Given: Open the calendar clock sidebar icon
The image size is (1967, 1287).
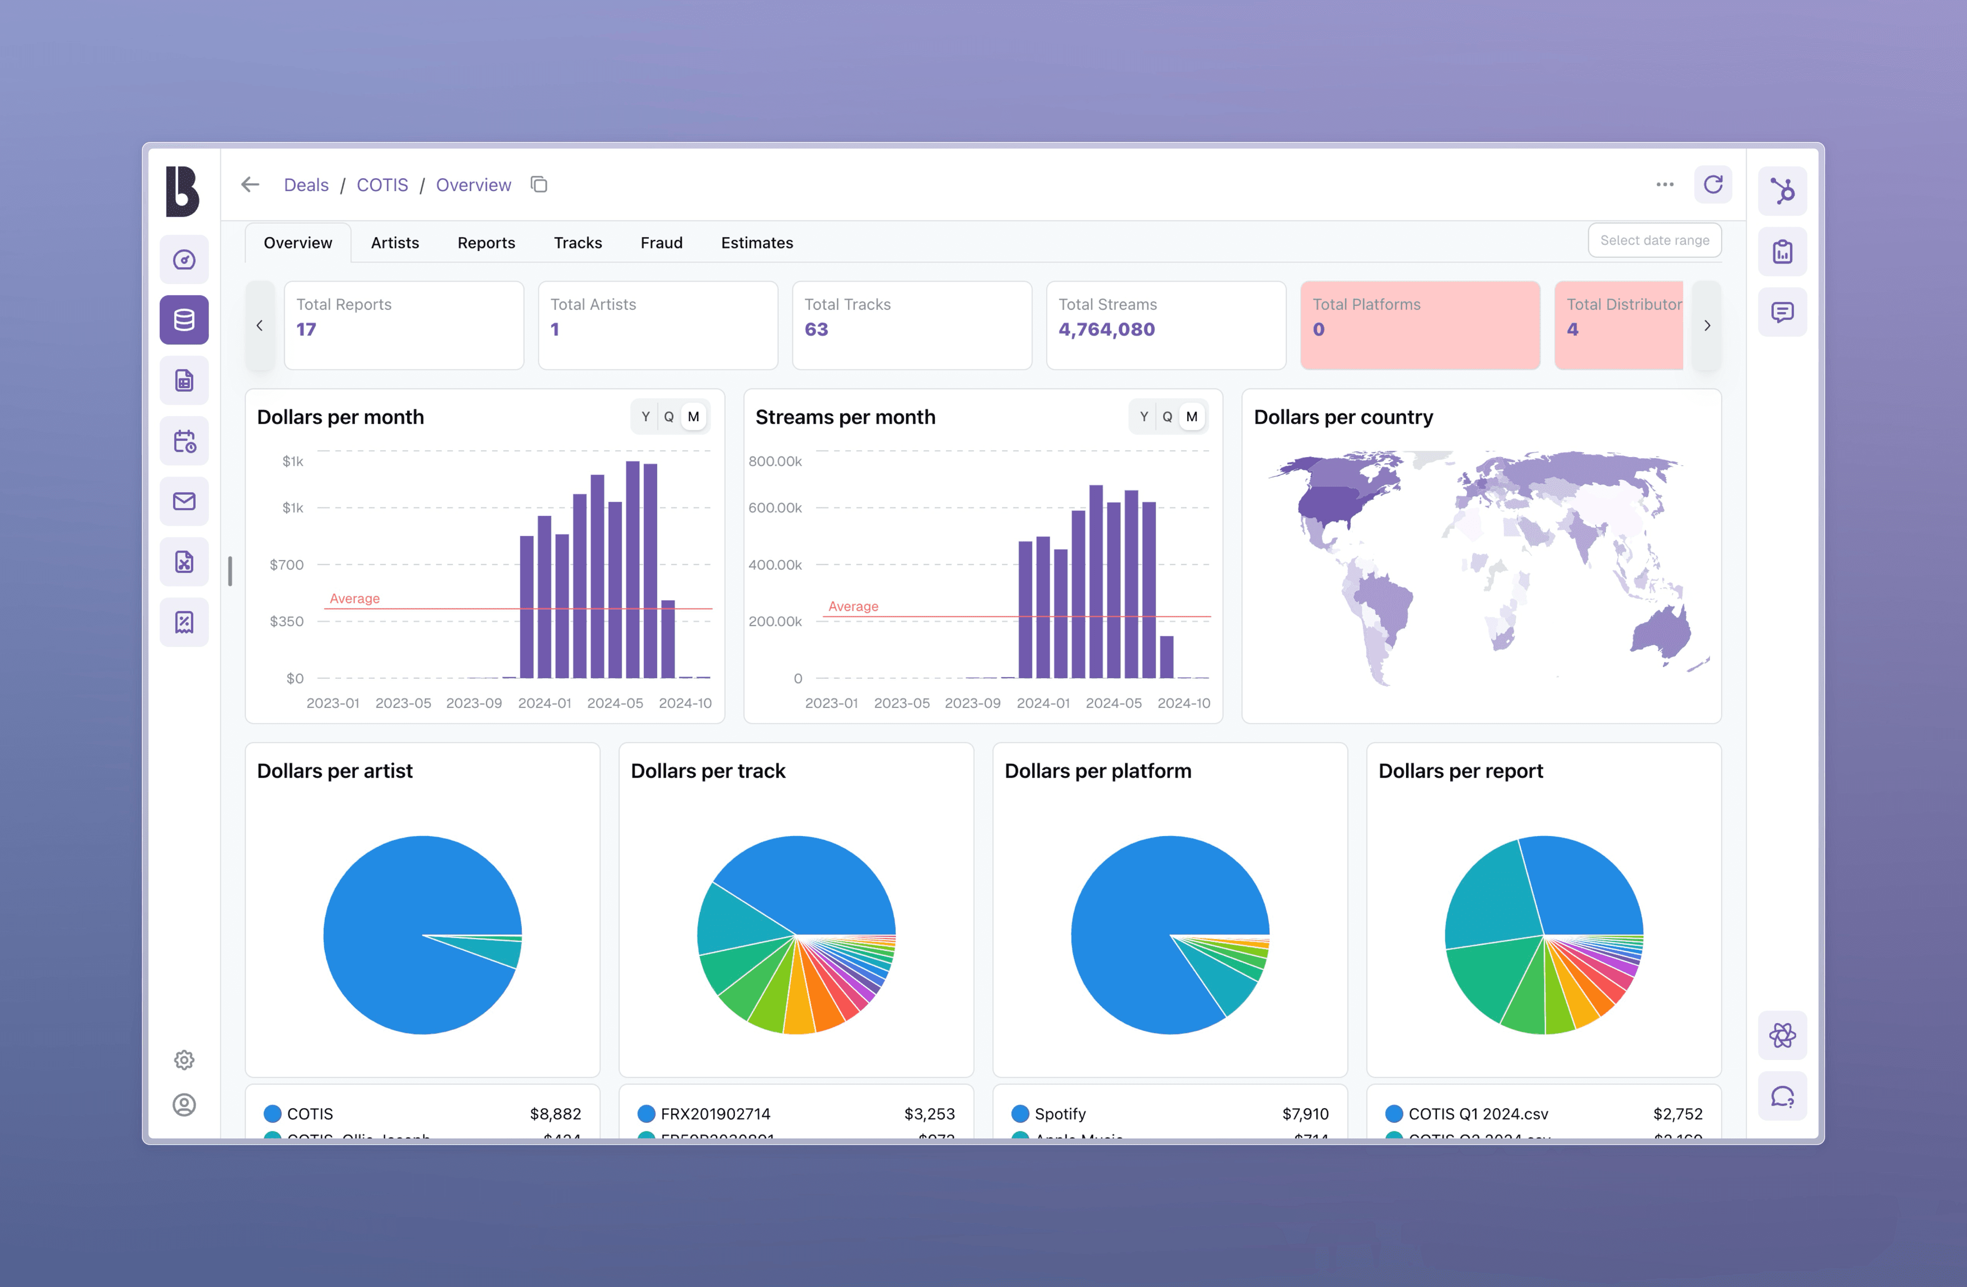Looking at the screenshot, I should [183, 441].
